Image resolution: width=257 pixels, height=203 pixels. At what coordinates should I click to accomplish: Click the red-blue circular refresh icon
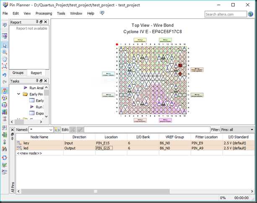tap(5, 158)
